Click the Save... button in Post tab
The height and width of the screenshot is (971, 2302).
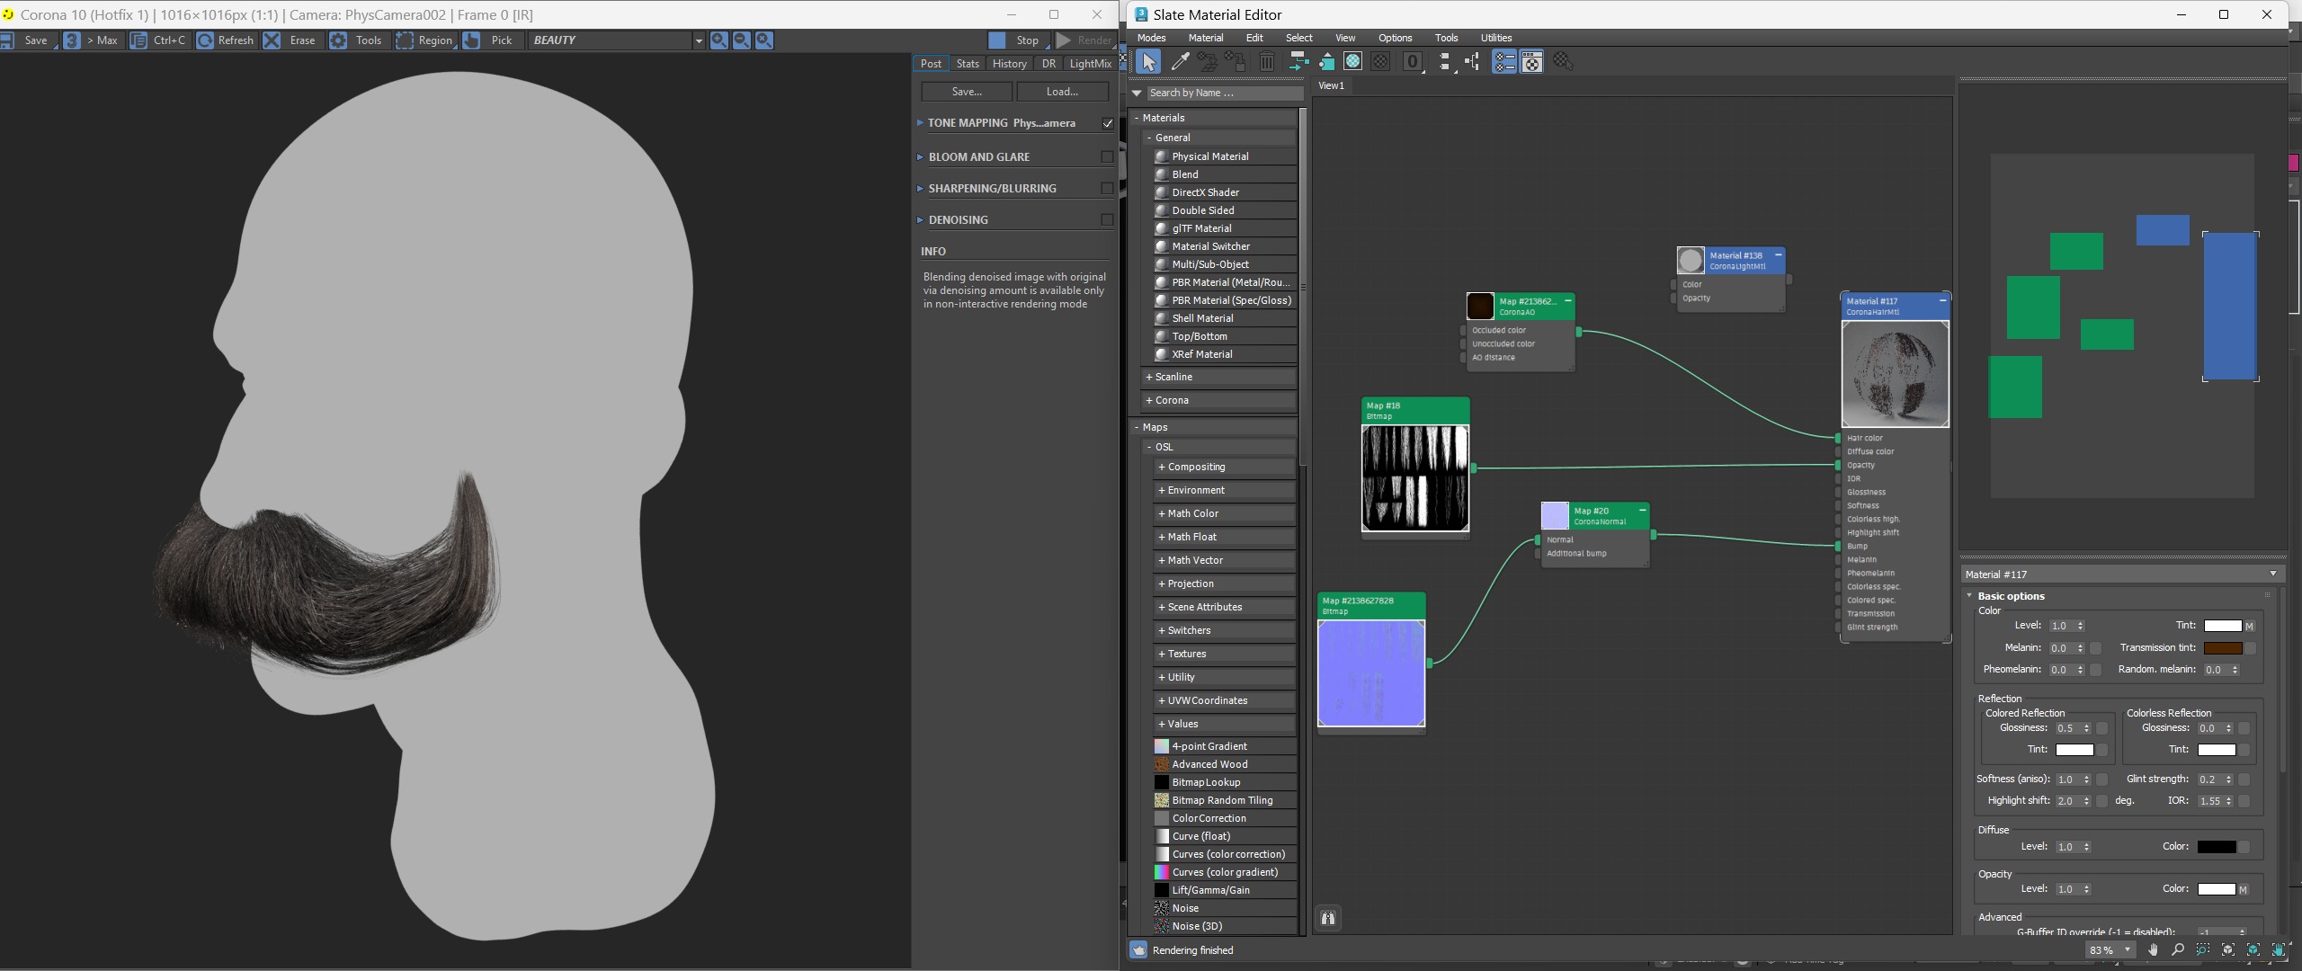(967, 92)
